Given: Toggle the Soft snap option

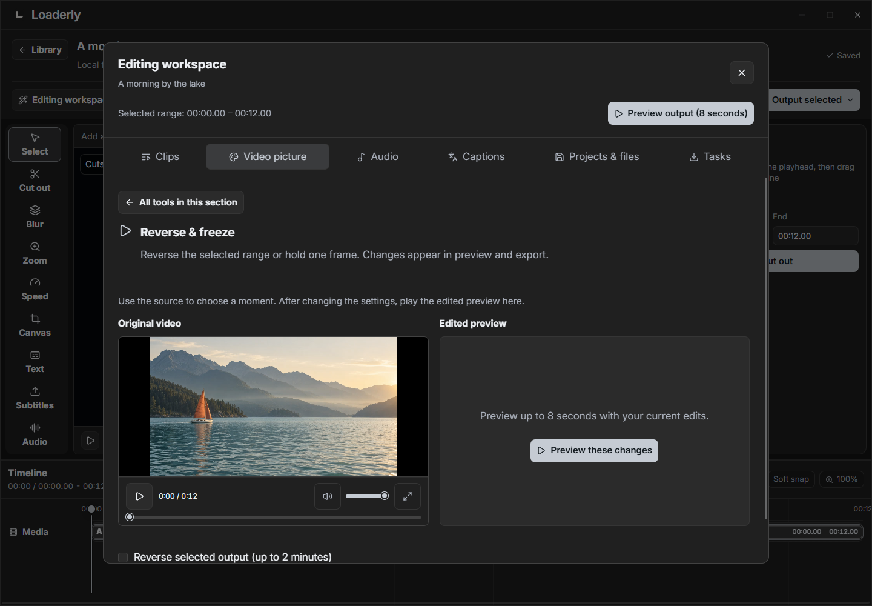Looking at the screenshot, I should click(x=791, y=479).
